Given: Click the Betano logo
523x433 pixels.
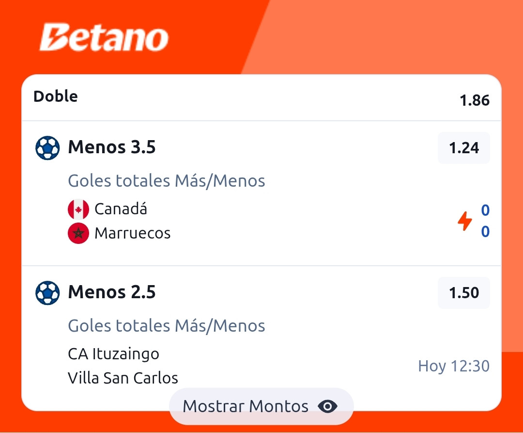Looking at the screenshot, I should [x=104, y=37].
